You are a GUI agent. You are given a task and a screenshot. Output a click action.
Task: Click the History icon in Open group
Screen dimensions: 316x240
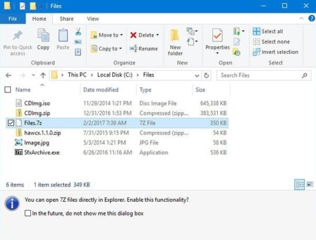coord(237,52)
